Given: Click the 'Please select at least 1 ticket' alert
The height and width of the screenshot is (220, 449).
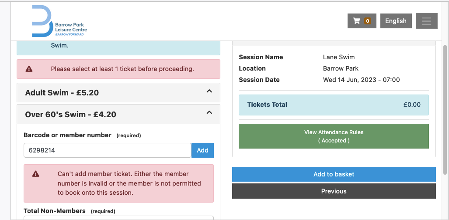Looking at the screenshot, I should tap(118, 69).
